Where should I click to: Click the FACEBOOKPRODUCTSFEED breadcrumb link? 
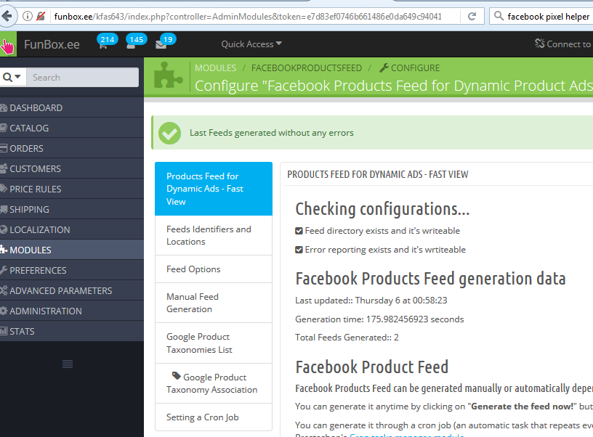pyautogui.click(x=307, y=68)
